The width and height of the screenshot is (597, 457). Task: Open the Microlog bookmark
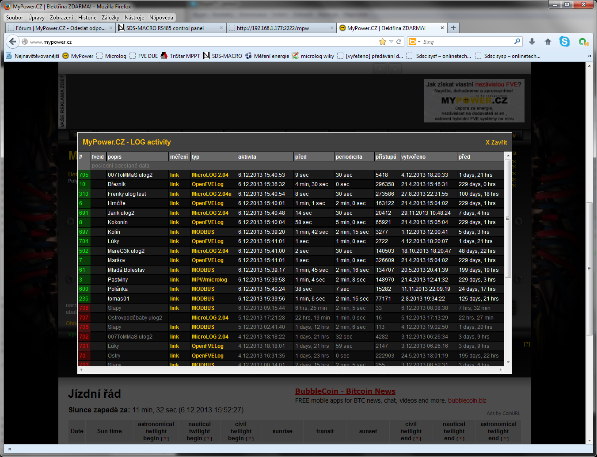coord(111,56)
